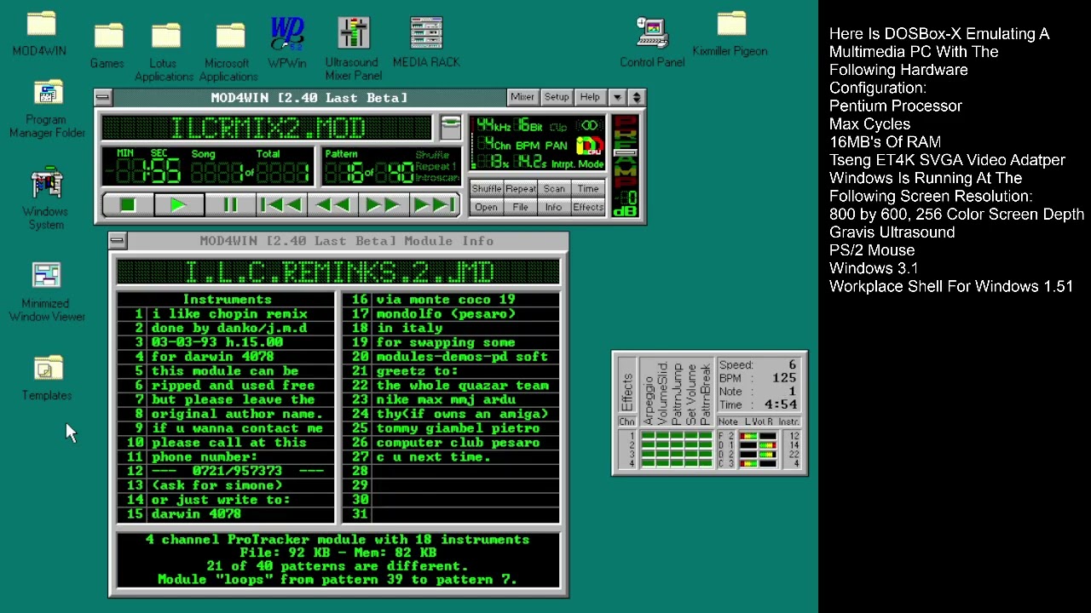The image size is (1091, 613).
Task: Rewind the current pattern
Action: pos(332,205)
